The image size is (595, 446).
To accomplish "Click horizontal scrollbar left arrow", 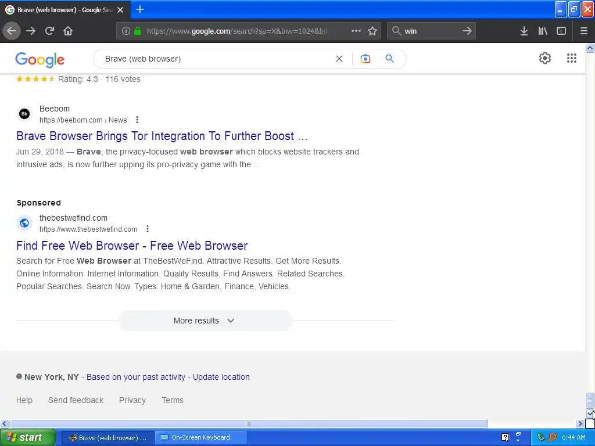I will 4,423.
